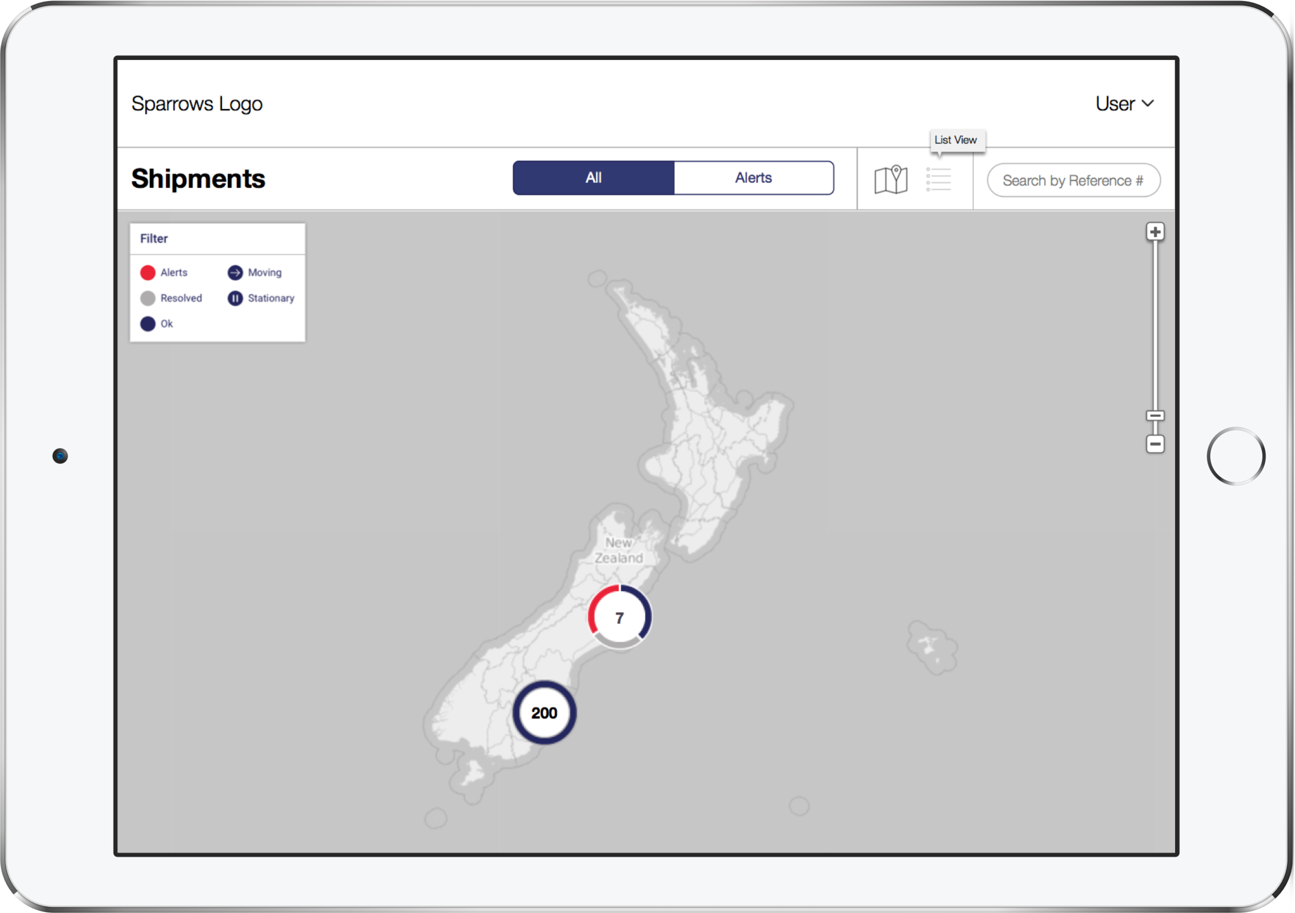Open the cluster marker showing 7
1295x913 pixels.
[620, 617]
